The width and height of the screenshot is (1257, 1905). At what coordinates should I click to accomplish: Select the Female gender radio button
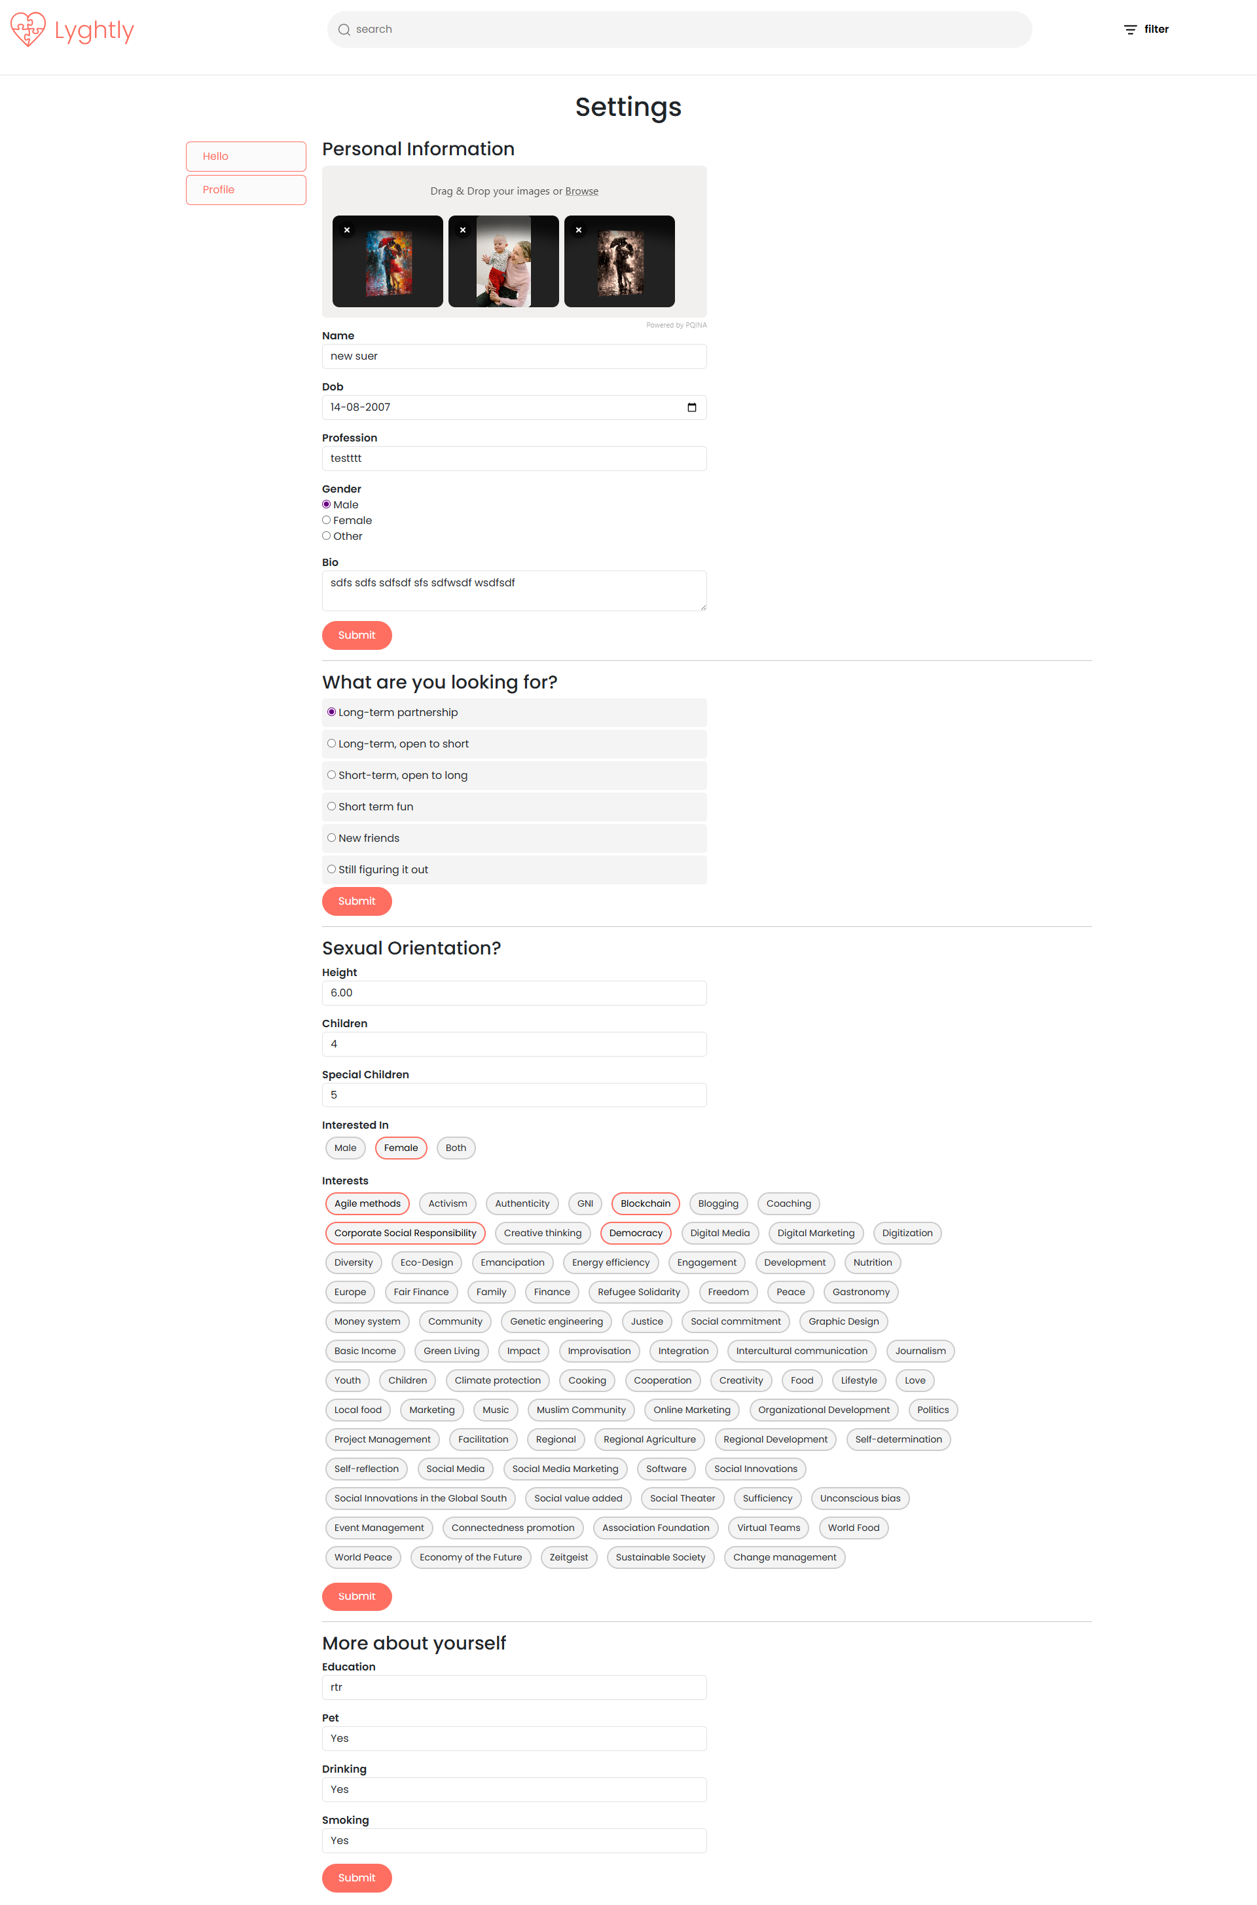coord(326,519)
